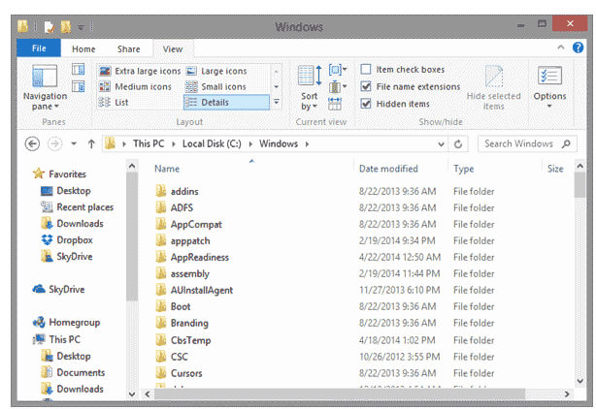The height and width of the screenshot is (409, 596).
Task: Open address bar history dropdown
Action: [x=441, y=144]
